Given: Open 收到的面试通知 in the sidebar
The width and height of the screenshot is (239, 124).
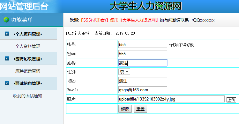Looking at the screenshot, I should coord(27,96).
